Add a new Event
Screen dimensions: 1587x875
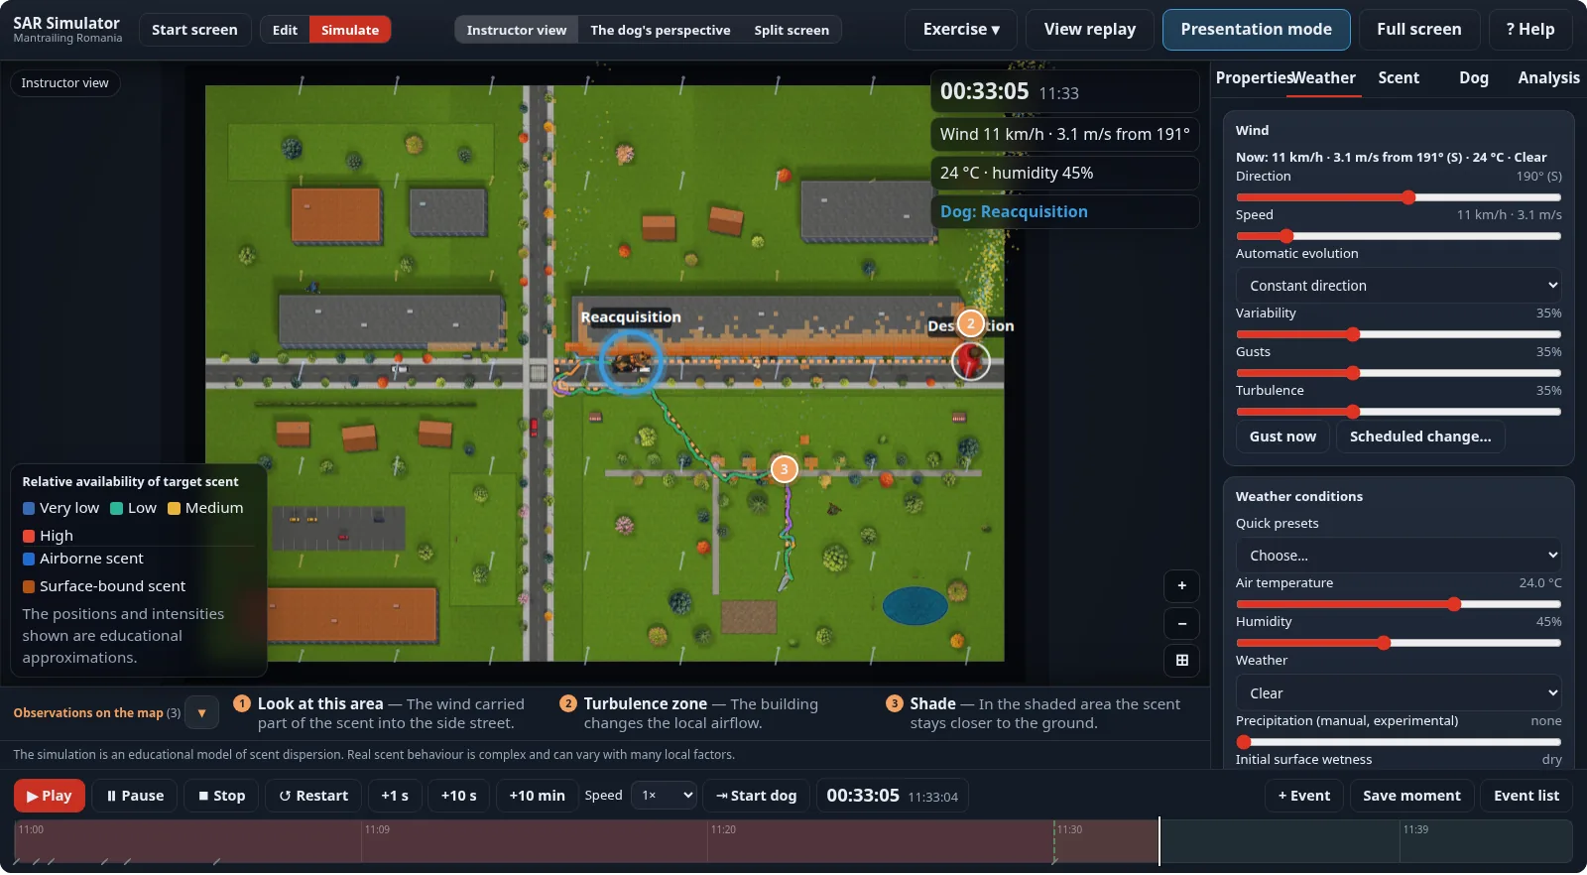click(1304, 796)
